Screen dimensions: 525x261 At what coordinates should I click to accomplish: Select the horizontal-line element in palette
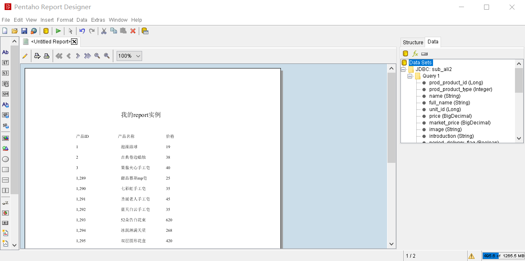tap(5, 180)
